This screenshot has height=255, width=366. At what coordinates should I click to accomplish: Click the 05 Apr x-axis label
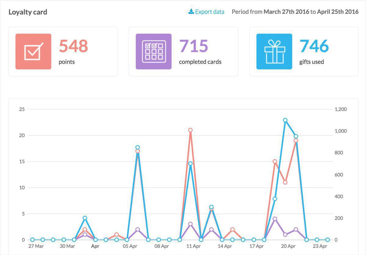(x=130, y=246)
